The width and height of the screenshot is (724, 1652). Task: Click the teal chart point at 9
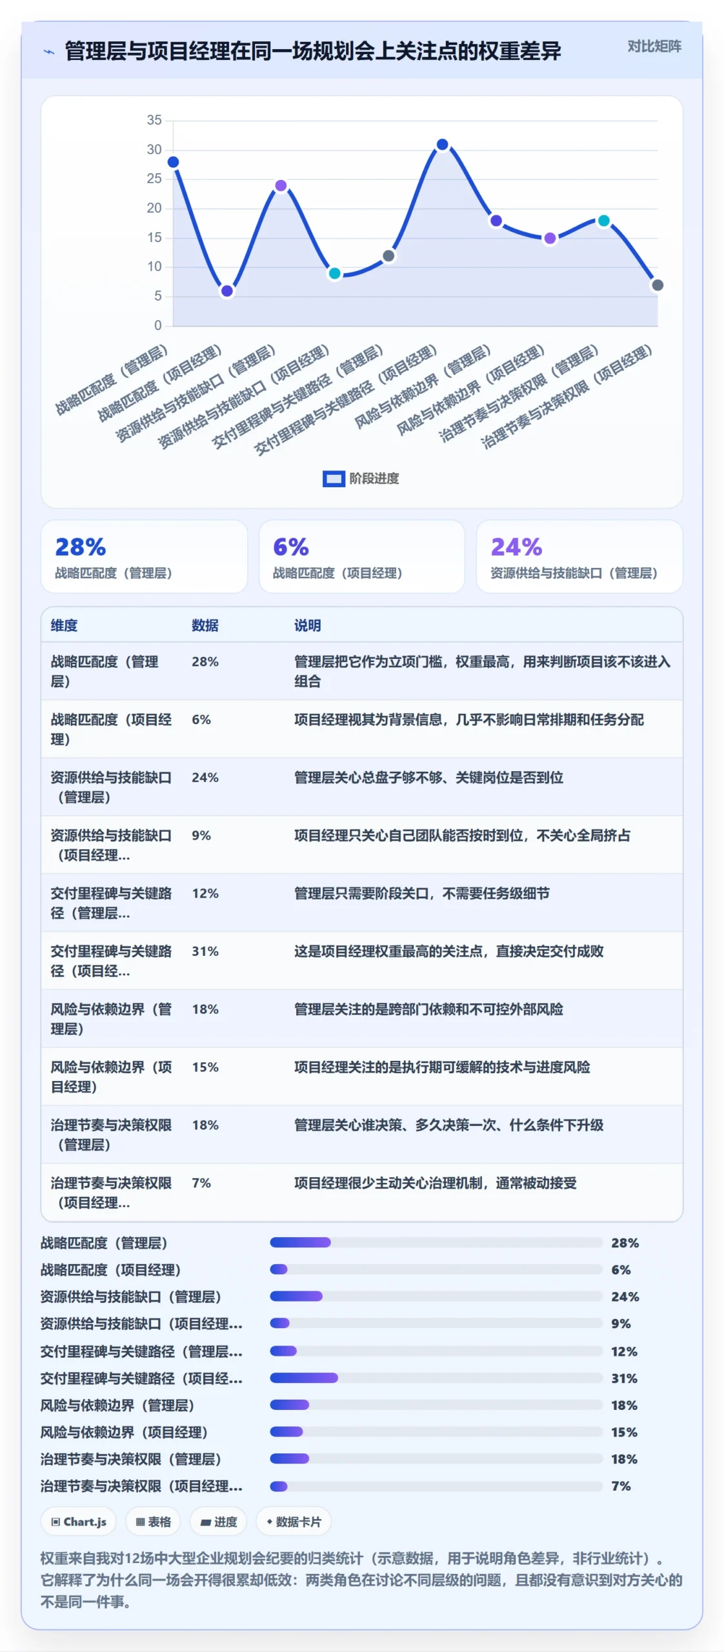pyautogui.click(x=334, y=274)
